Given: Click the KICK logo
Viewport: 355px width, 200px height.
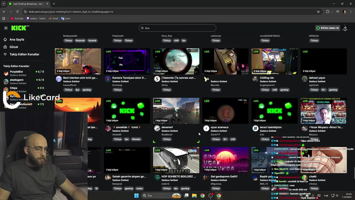Looking at the screenshot, I should pos(20,28).
